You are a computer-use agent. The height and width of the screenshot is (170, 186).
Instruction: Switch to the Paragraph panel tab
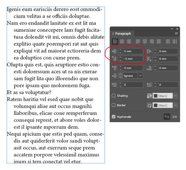tap(123, 34)
